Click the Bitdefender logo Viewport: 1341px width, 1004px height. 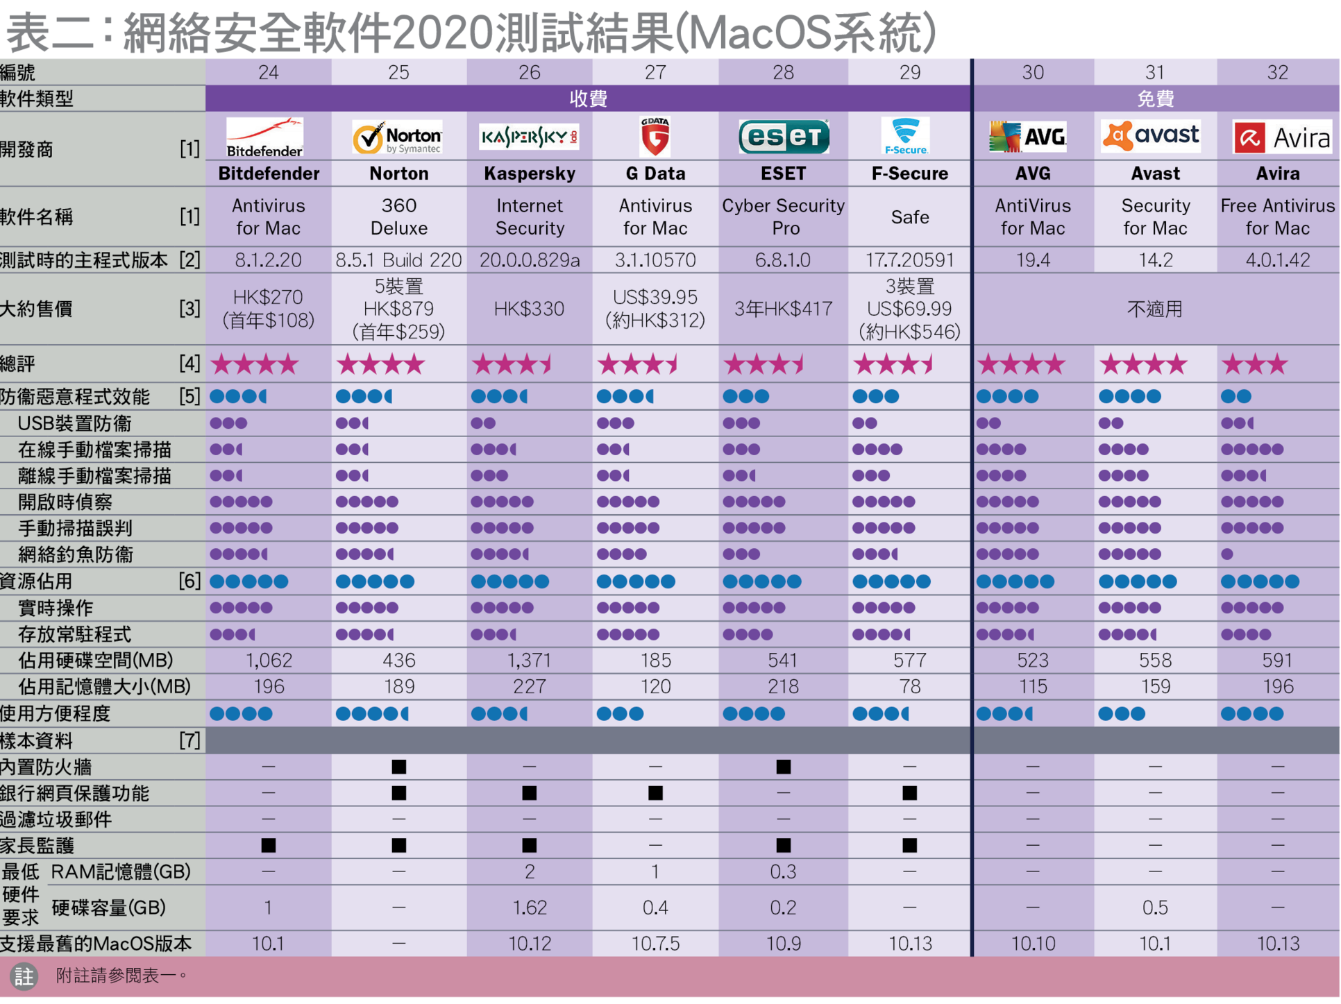click(x=264, y=137)
